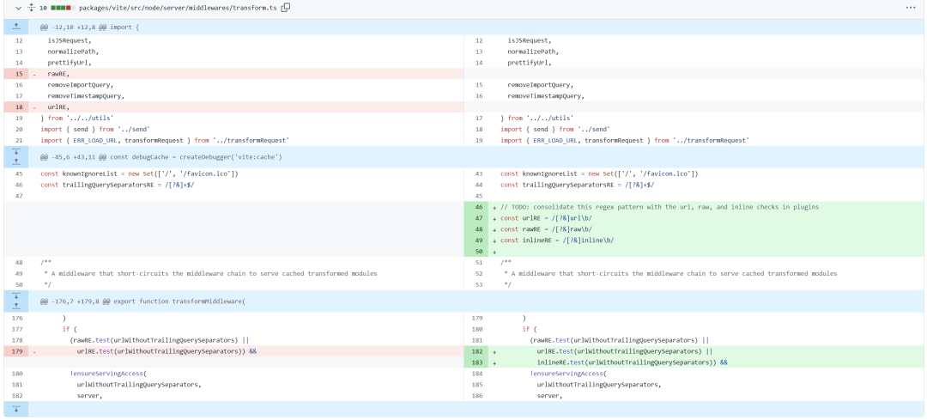Image resolution: width=927 pixels, height=420 pixels.
Task: Click added line number 183 inlineRE.test
Action: pos(478,362)
